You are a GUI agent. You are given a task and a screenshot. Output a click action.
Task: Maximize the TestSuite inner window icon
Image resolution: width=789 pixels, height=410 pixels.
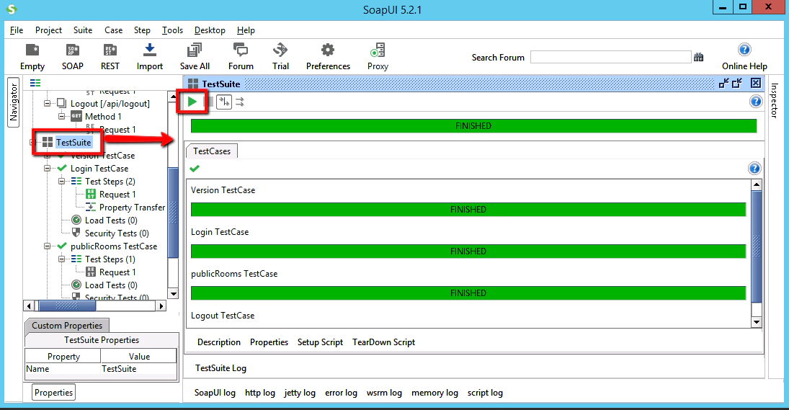coord(737,84)
